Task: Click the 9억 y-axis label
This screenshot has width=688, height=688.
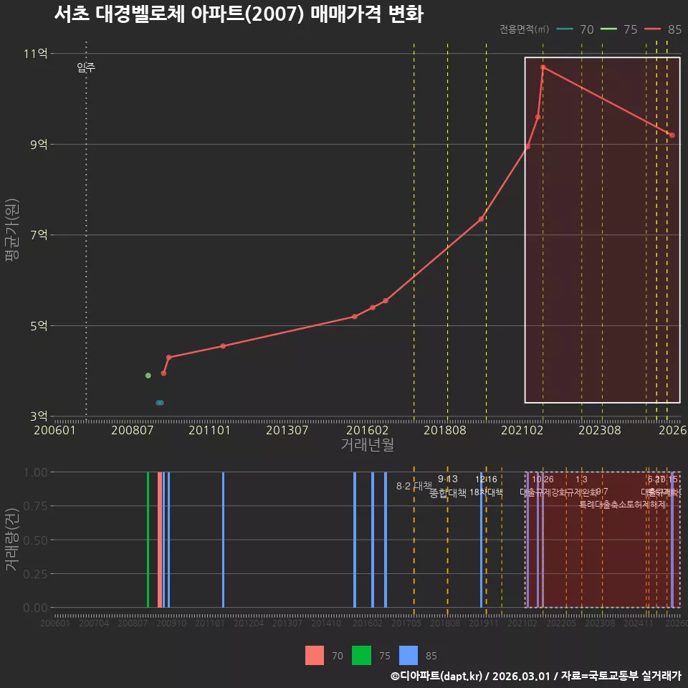Action: click(x=39, y=144)
